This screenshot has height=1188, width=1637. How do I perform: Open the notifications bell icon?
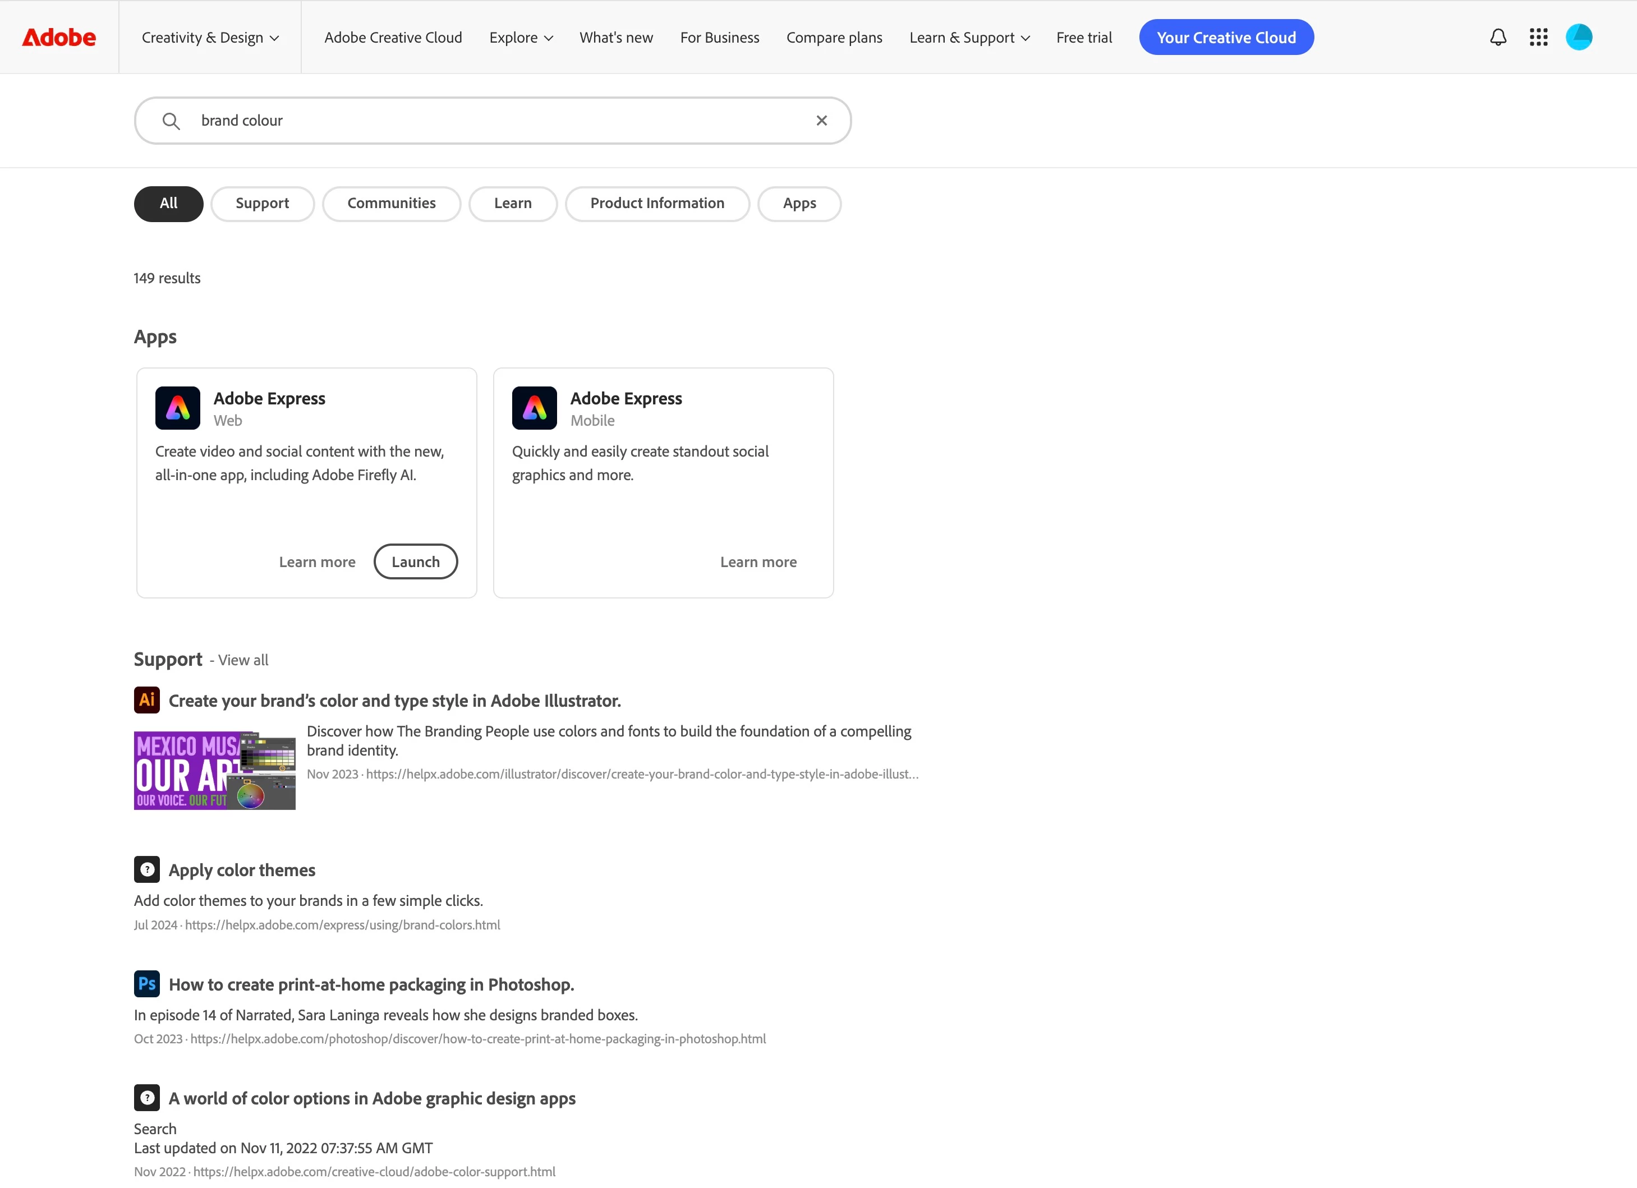(x=1498, y=38)
